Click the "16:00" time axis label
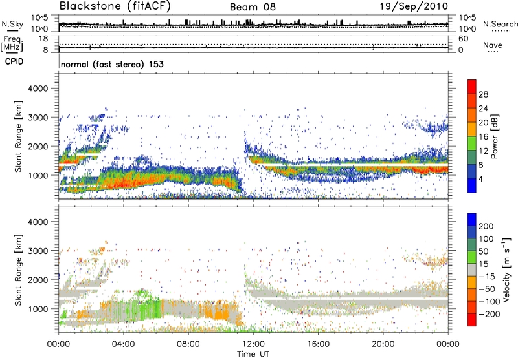The width and height of the screenshot is (518, 358). click(318, 344)
